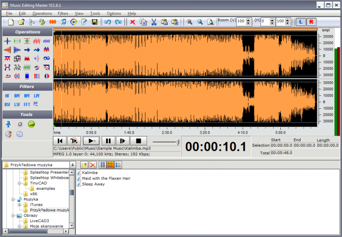Apply the HPF high-pass filter
The width and height of the screenshot is (342, 237).
(27, 96)
